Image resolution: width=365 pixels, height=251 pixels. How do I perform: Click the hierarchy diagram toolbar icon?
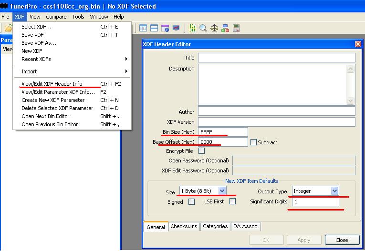(225, 28)
